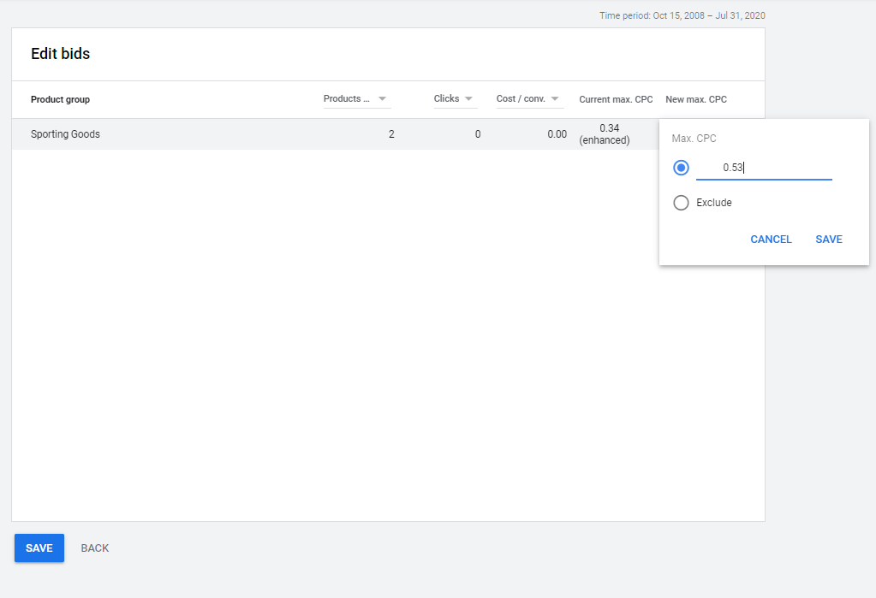
Task: Select the Exclude radio button
Action: tap(681, 203)
